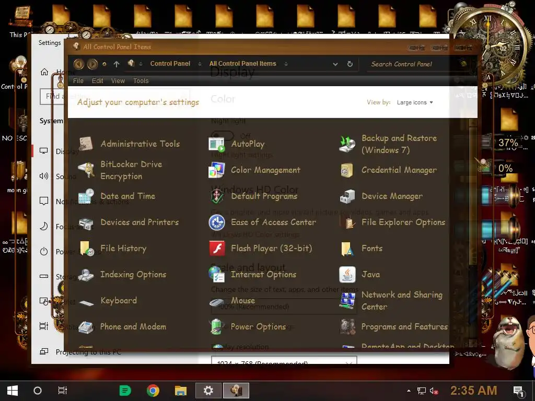Open the View by Large icons dropdown
The image size is (535, 401).
(415, 102)
